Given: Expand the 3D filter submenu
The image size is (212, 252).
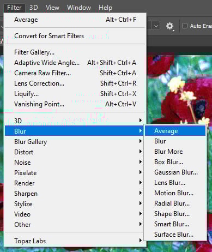Looking at the screenshot, I should pos(75,121).
